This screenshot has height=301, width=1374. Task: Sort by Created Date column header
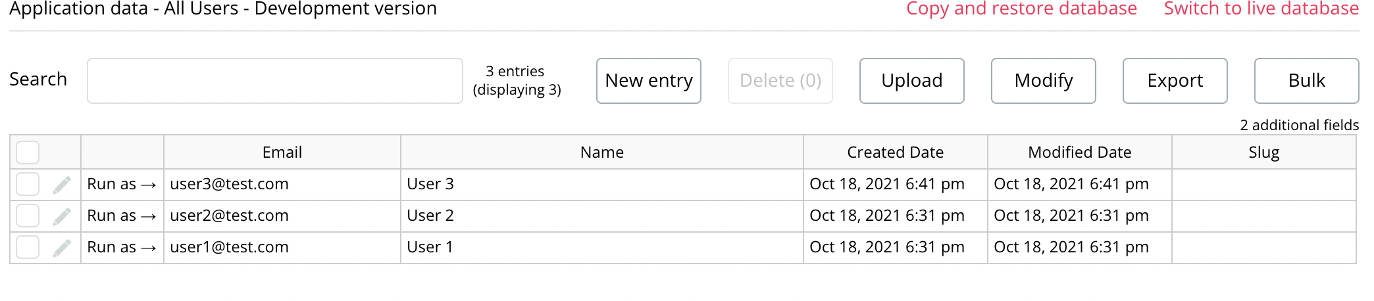pyautogui.click(x=895, y=152)
